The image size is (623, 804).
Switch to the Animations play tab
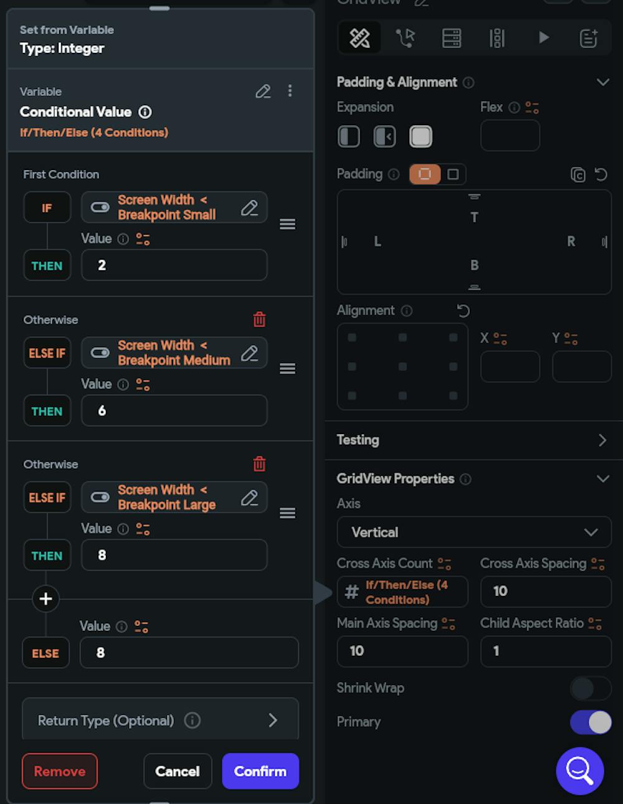[x=543, y=38]
